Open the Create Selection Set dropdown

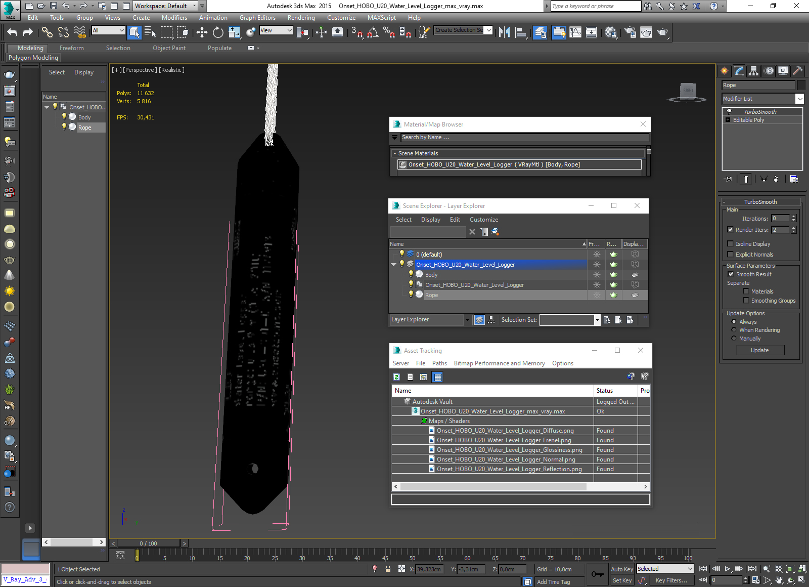click(x=488, y=30)
